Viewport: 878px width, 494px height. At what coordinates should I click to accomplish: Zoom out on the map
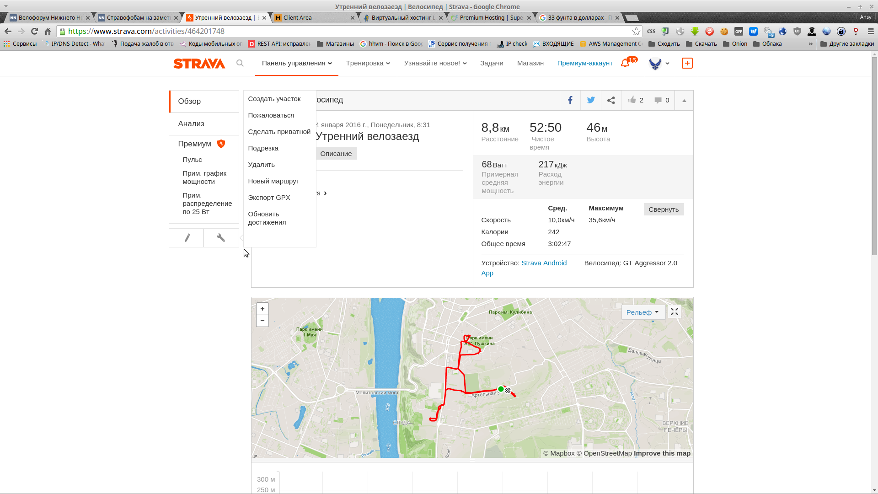pos(262,321)
